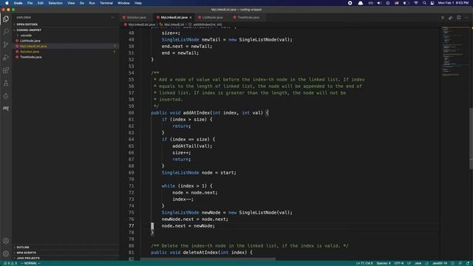Click Spaces: 4 indentation setting
Screen dimensions: 473x266
(384, 263)
